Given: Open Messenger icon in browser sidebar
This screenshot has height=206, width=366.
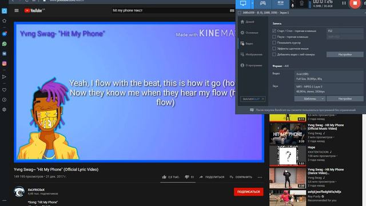Looking at the screenshot, I should (5, 34).
